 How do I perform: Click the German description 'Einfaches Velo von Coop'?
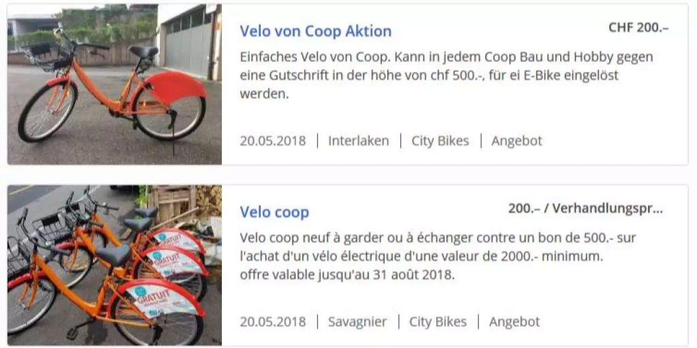(447, 75)
